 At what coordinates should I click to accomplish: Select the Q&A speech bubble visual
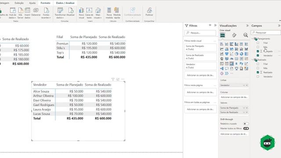pyautogui.click(x=227, y=68)
